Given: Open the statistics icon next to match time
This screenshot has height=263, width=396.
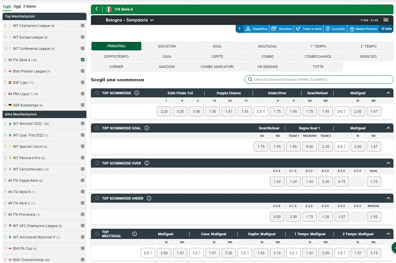Looking at the screenshot, I should 386,20.
